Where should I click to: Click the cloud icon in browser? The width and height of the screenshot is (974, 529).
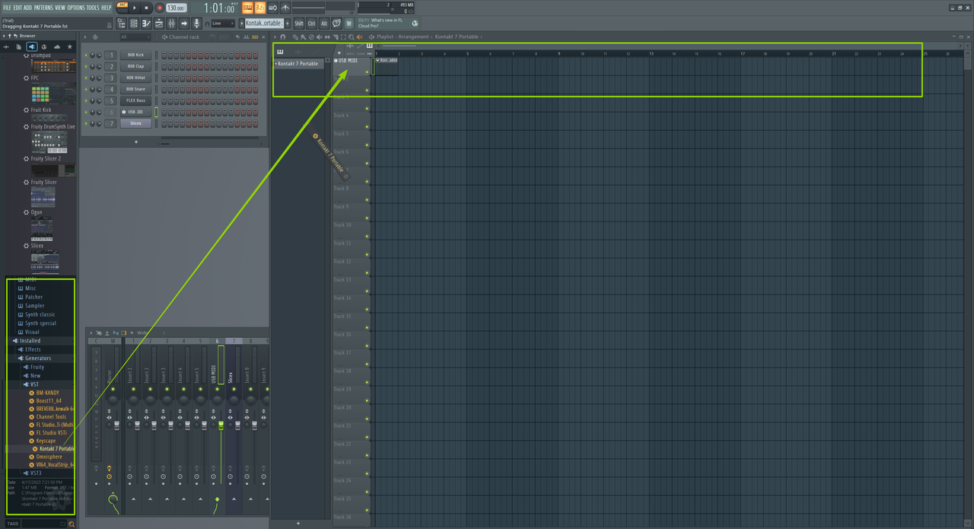click(x=56, y=46)
